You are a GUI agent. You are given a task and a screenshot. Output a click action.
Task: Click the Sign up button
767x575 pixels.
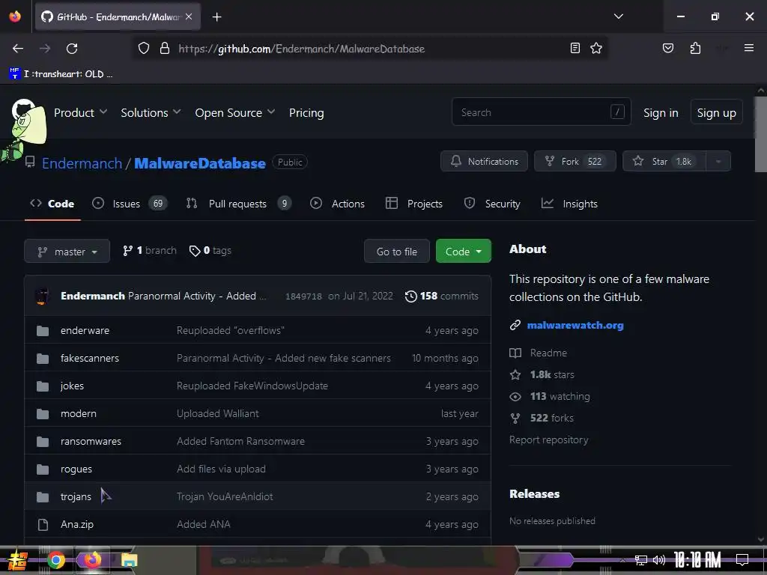[x=716, y=112]
